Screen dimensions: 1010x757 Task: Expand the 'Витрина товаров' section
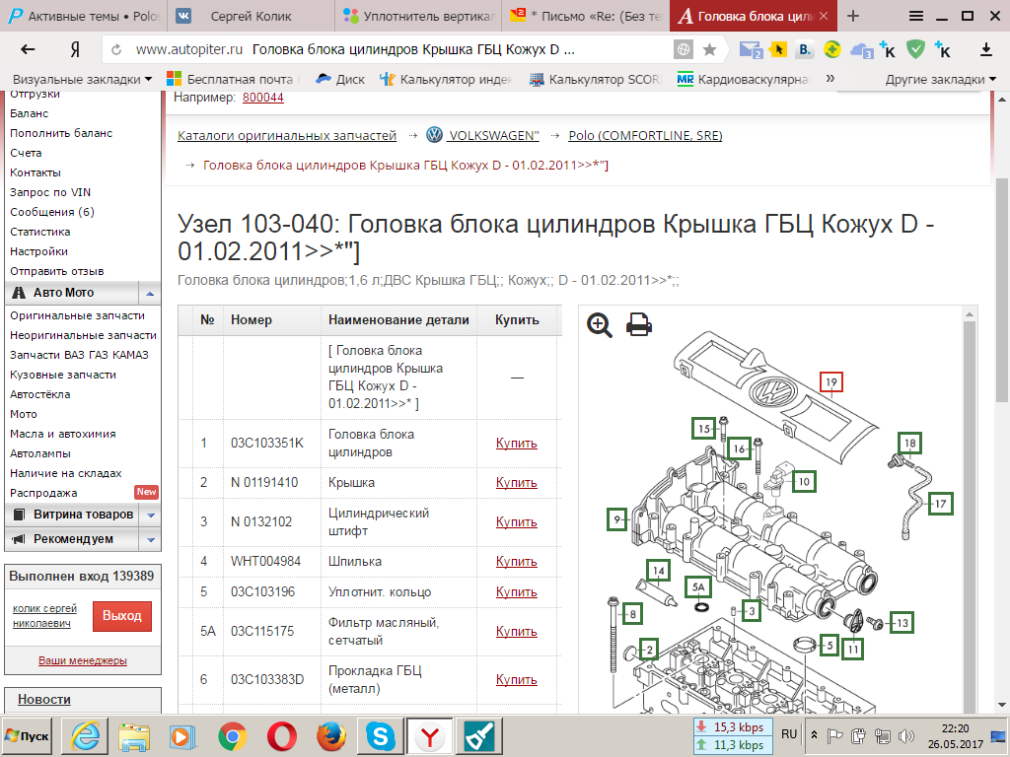(x=151, y=515)
